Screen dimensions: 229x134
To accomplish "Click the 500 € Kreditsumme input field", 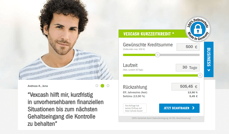I will click(188, 47).
